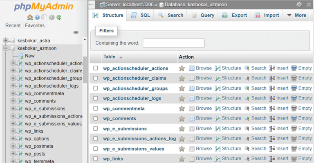Expand wp_posts in navigation tree
The width and height of the screenshot is (314, 163).
[x=13, y=154]
